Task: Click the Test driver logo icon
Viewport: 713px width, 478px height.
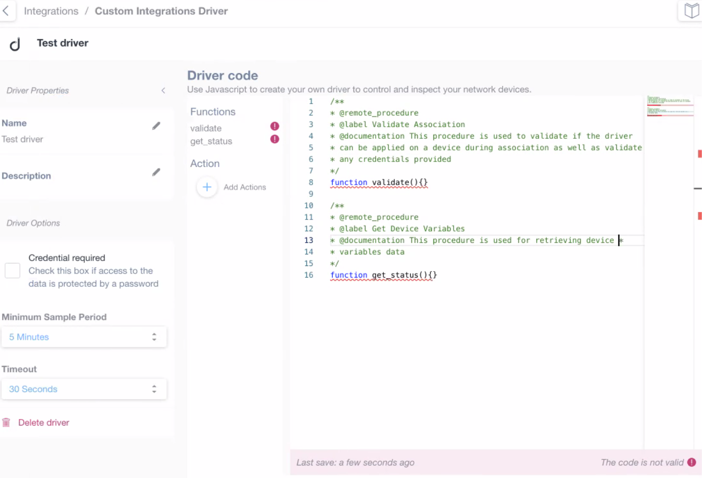Action: pyautogui.click(x=14, y=43)
